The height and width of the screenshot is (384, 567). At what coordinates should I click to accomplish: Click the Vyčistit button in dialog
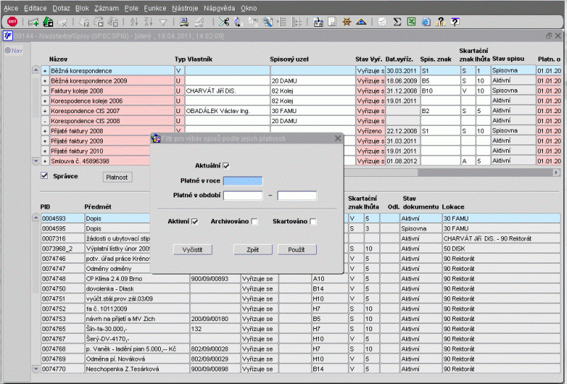tap(192, 250)
